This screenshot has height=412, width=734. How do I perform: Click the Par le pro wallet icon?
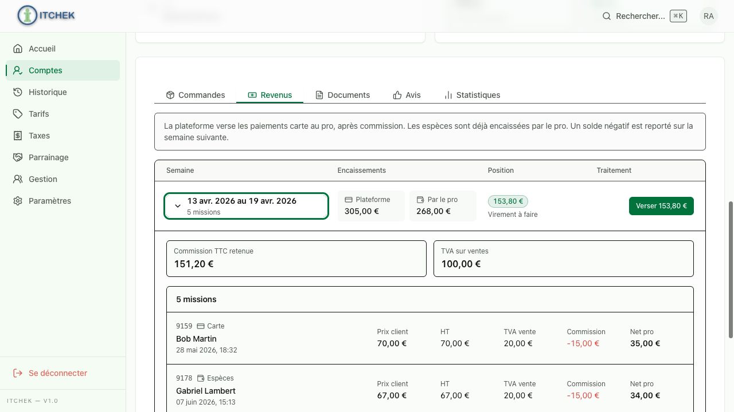point(420,200)
